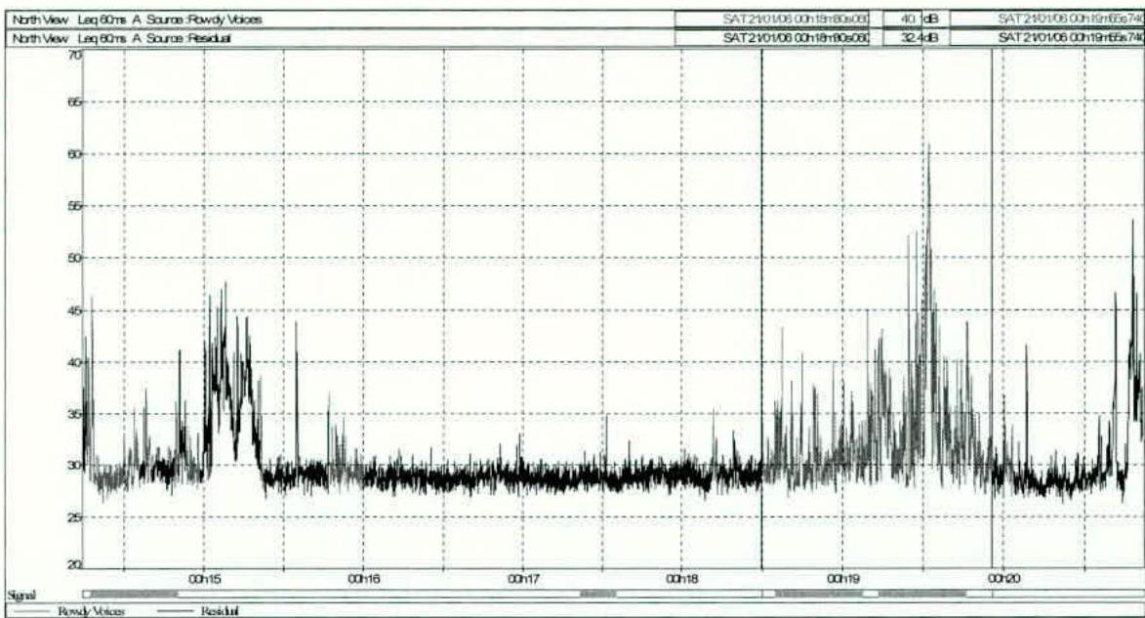Click the Rowdy Voices source row header
This screenshot has width=1145, height=618.
[x=137, y=20]
